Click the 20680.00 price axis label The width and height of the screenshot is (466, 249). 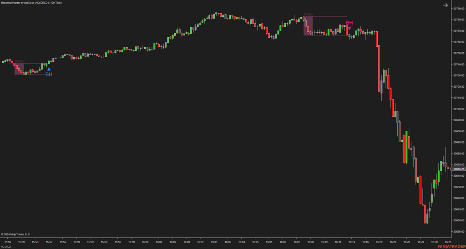(x=459, y=131)
